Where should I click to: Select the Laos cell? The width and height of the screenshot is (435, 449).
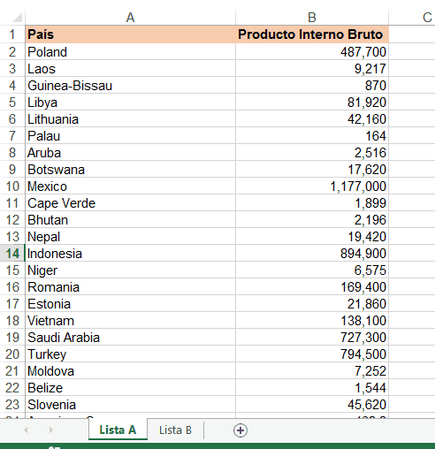click(130, 69)
